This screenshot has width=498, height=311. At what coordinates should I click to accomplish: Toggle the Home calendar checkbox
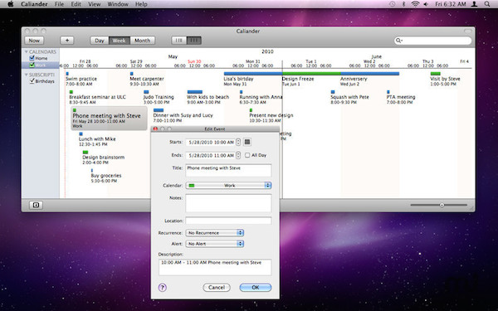point(32,58)
